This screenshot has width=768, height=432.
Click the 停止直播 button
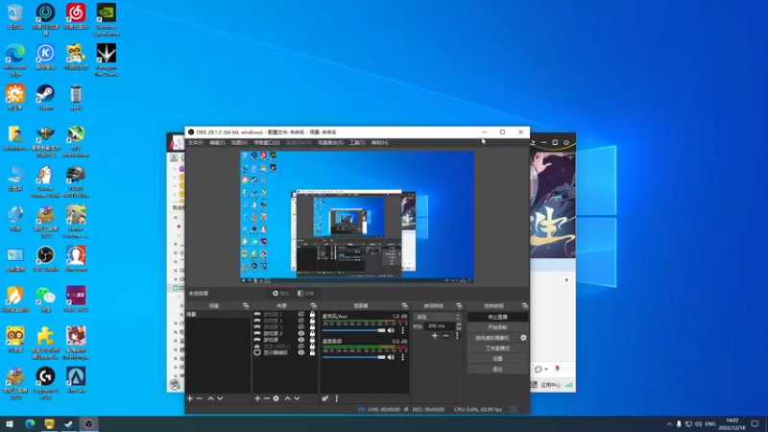(x=497, y=317)
